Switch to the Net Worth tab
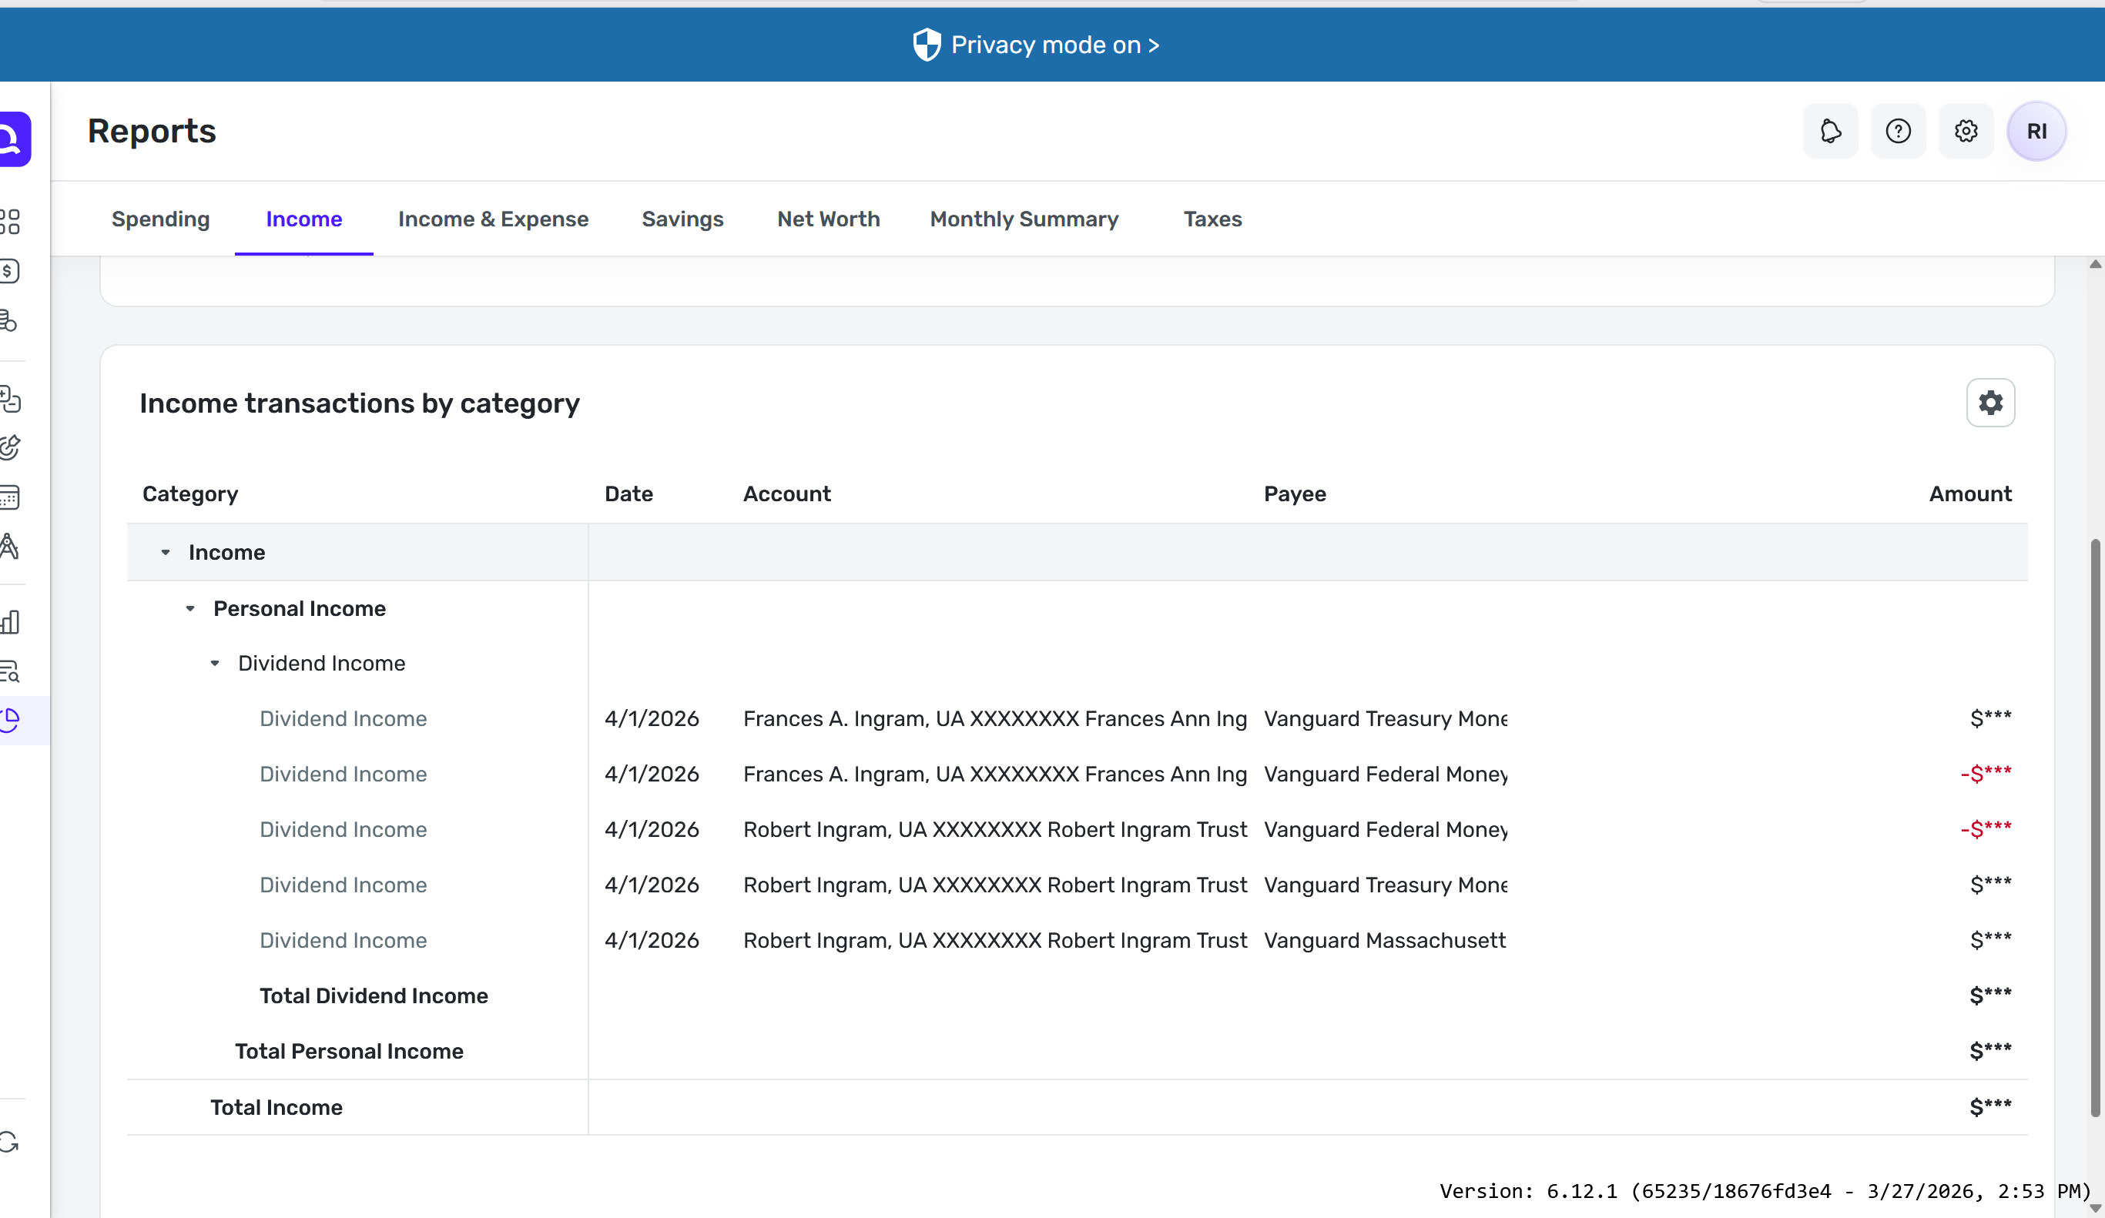 coord(828,219)
